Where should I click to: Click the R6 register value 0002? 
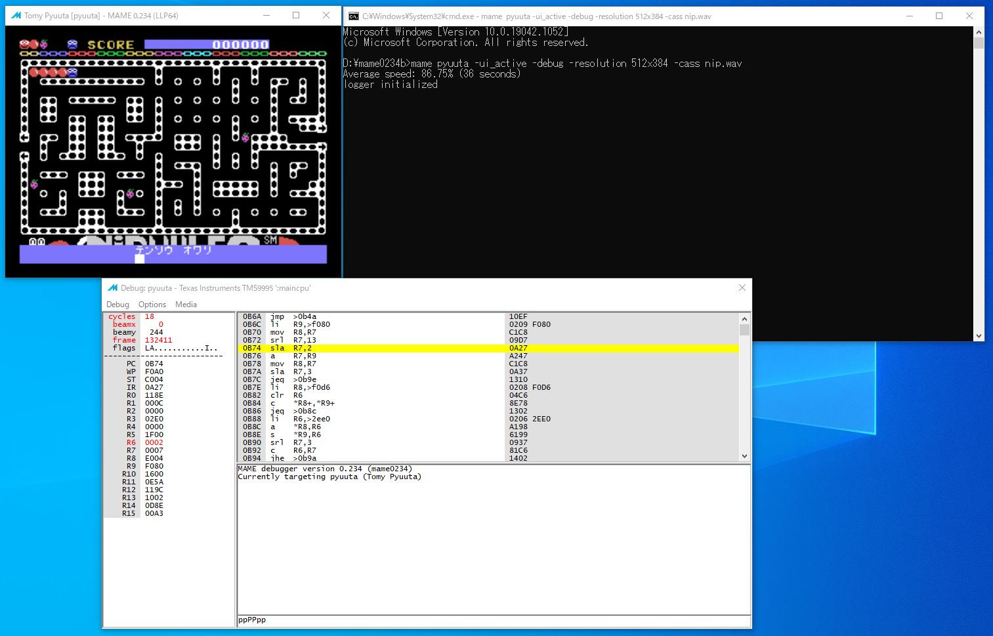click(x=154, y=442)
